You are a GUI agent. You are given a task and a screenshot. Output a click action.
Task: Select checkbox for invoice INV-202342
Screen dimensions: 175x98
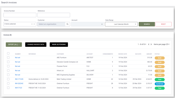click(x=8, y=83)
